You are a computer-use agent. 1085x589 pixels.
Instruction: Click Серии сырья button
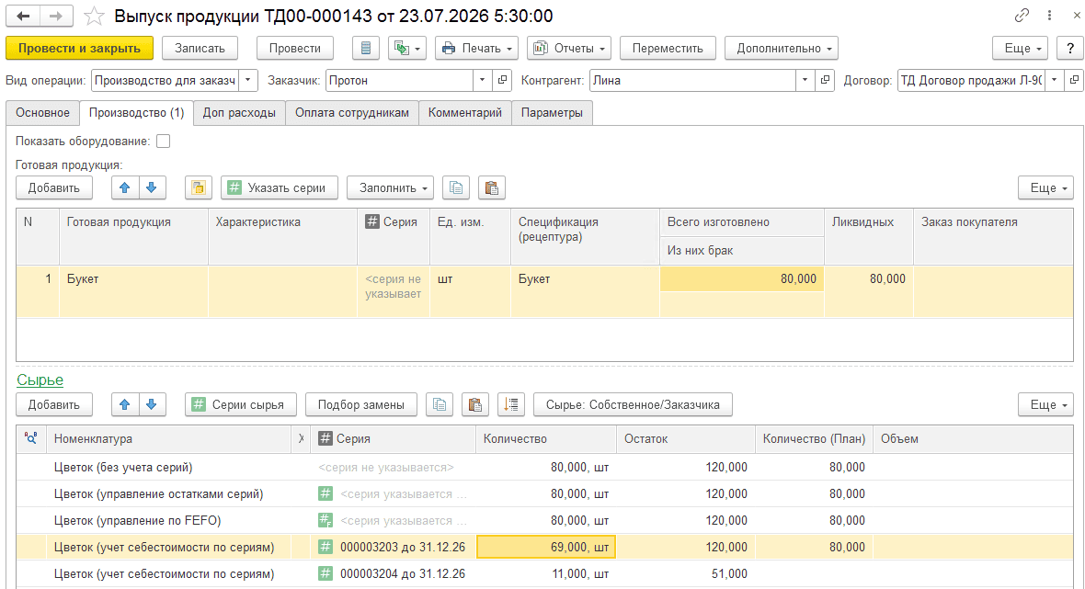241,405
